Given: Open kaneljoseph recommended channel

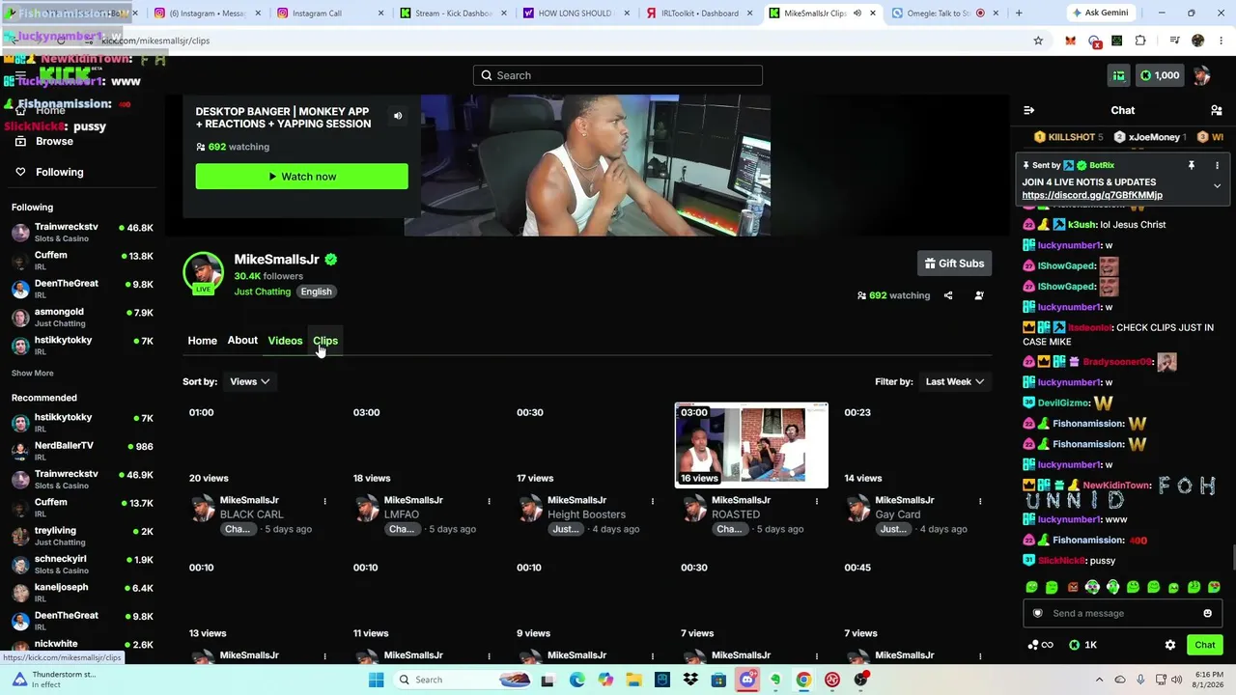Looking at the screenshot, I should coord(82,592).
